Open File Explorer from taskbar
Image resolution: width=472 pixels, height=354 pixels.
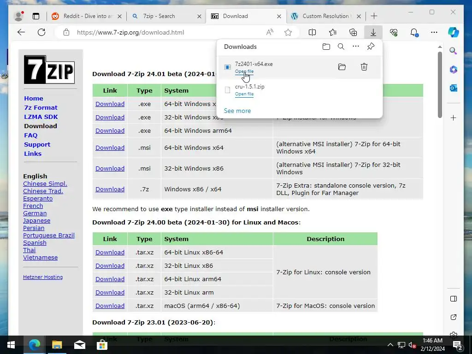point(57,345)
